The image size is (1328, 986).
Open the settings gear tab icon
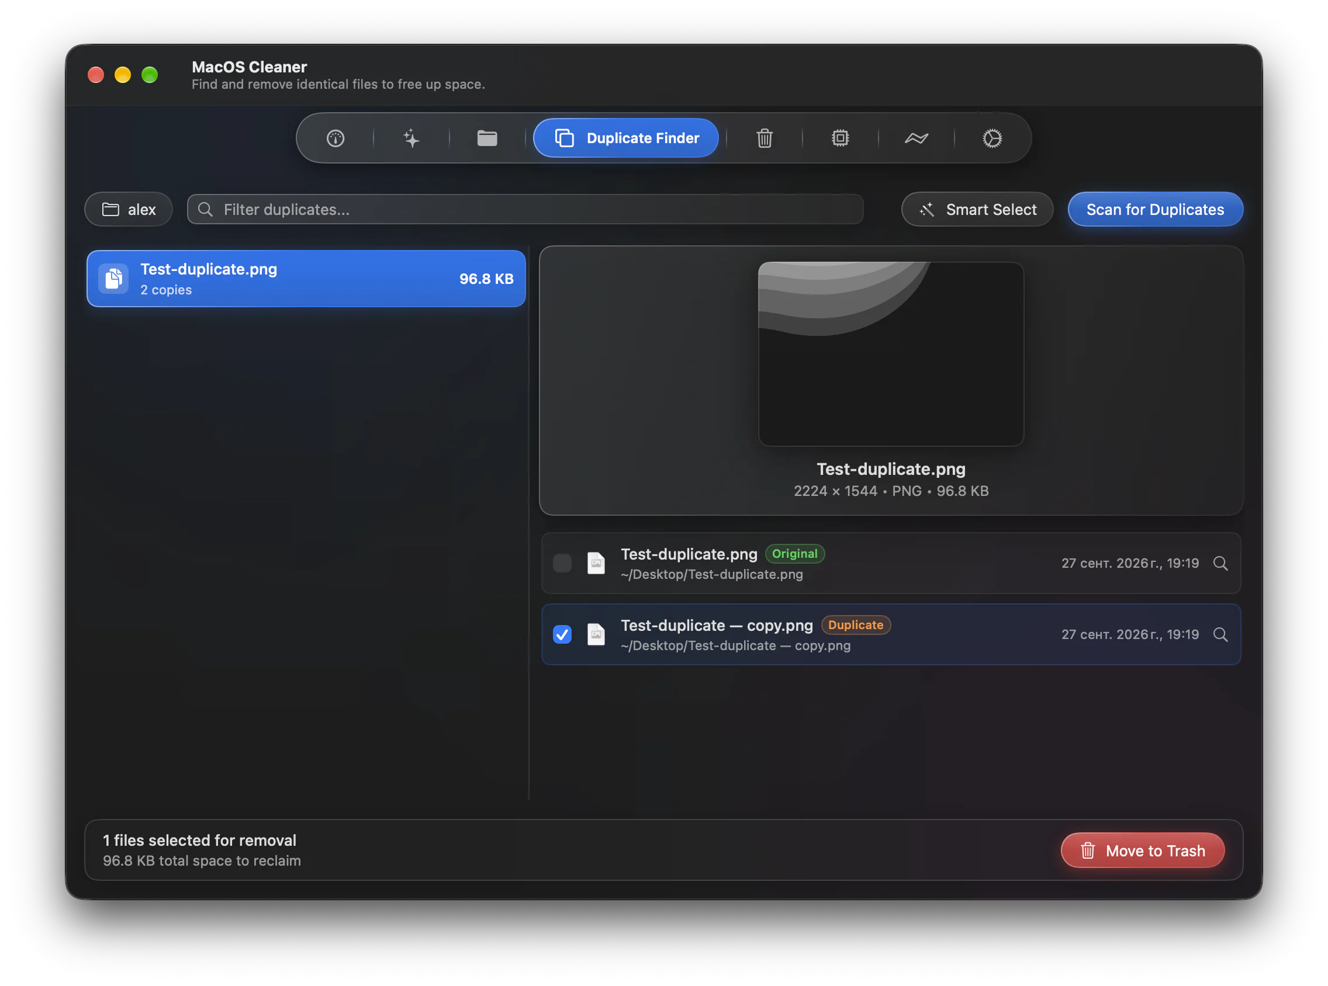click(992, 138)
